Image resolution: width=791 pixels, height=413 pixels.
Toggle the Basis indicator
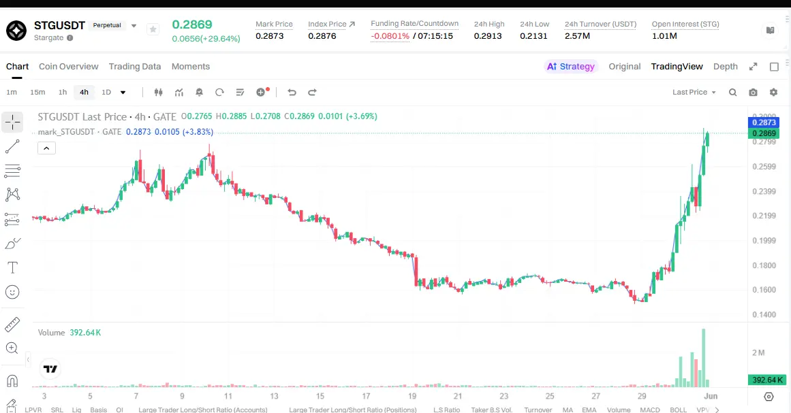[98, 410]
